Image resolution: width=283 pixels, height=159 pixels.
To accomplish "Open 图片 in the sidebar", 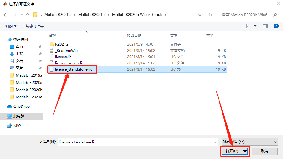I will [x=19, y=68].
